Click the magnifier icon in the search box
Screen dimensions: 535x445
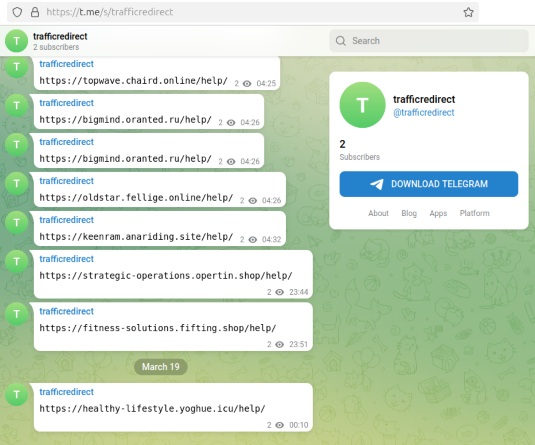click(341, 41)
